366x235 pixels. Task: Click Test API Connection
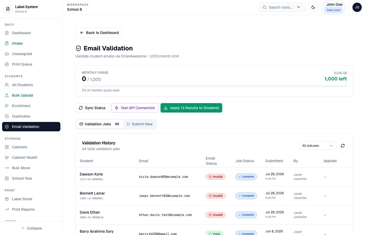(135, 108)
